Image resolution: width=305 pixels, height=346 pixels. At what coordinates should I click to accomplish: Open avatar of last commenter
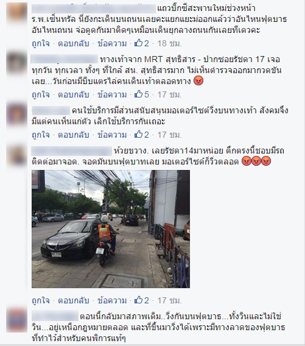17,320
